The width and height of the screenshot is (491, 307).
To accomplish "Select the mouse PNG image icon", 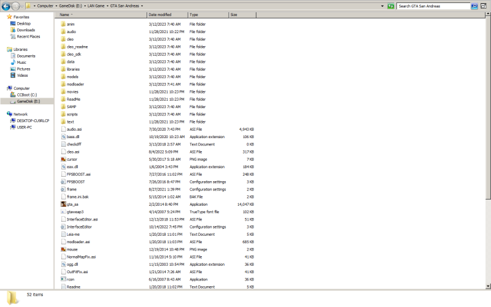I will [x=63, y=249].
